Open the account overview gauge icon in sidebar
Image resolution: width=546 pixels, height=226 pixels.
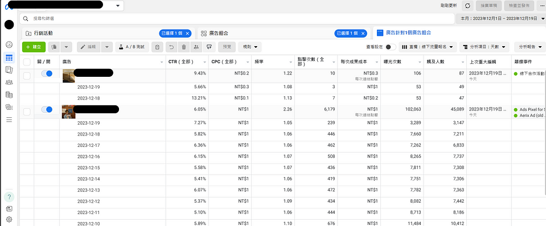pos(9,44)
